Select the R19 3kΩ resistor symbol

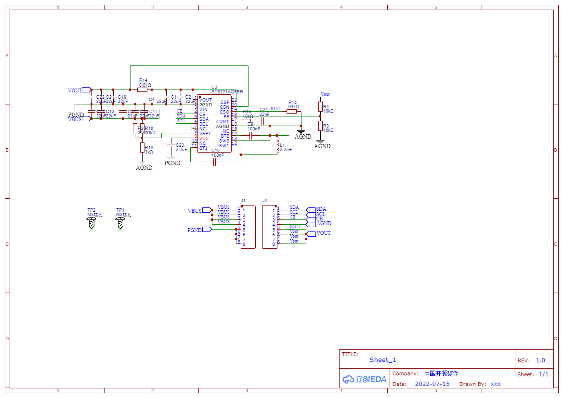coord(142,147)
